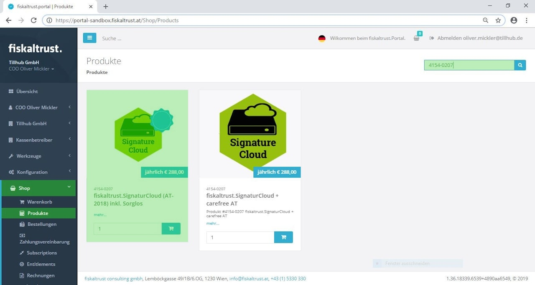Open a new browser tab
This screenshot has width=535, height=285.
pyautogui.click(x=106, y=6)
